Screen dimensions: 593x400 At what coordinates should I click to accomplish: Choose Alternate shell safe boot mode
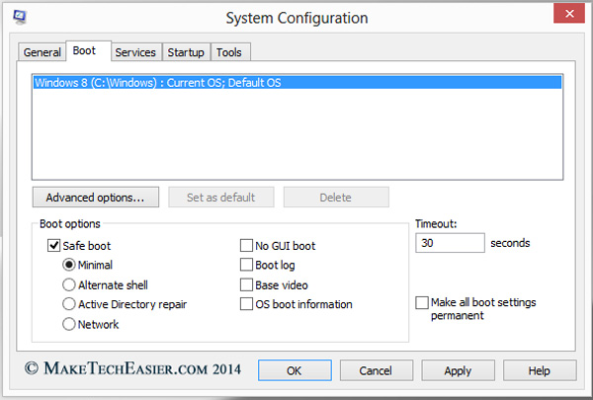[x=69, y=284]
